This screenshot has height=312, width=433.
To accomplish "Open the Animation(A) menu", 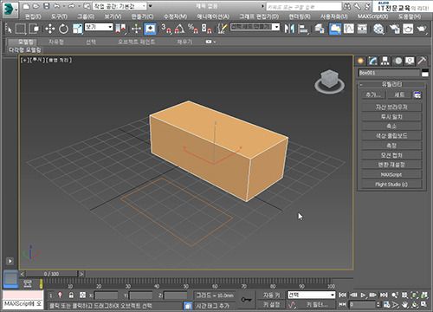I will (x=213, y=16).
